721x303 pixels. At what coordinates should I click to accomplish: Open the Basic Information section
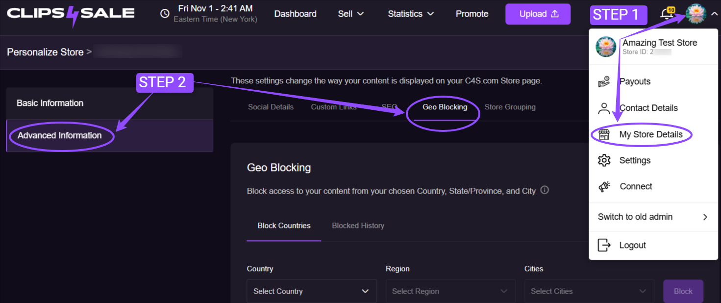coord(110,103)
